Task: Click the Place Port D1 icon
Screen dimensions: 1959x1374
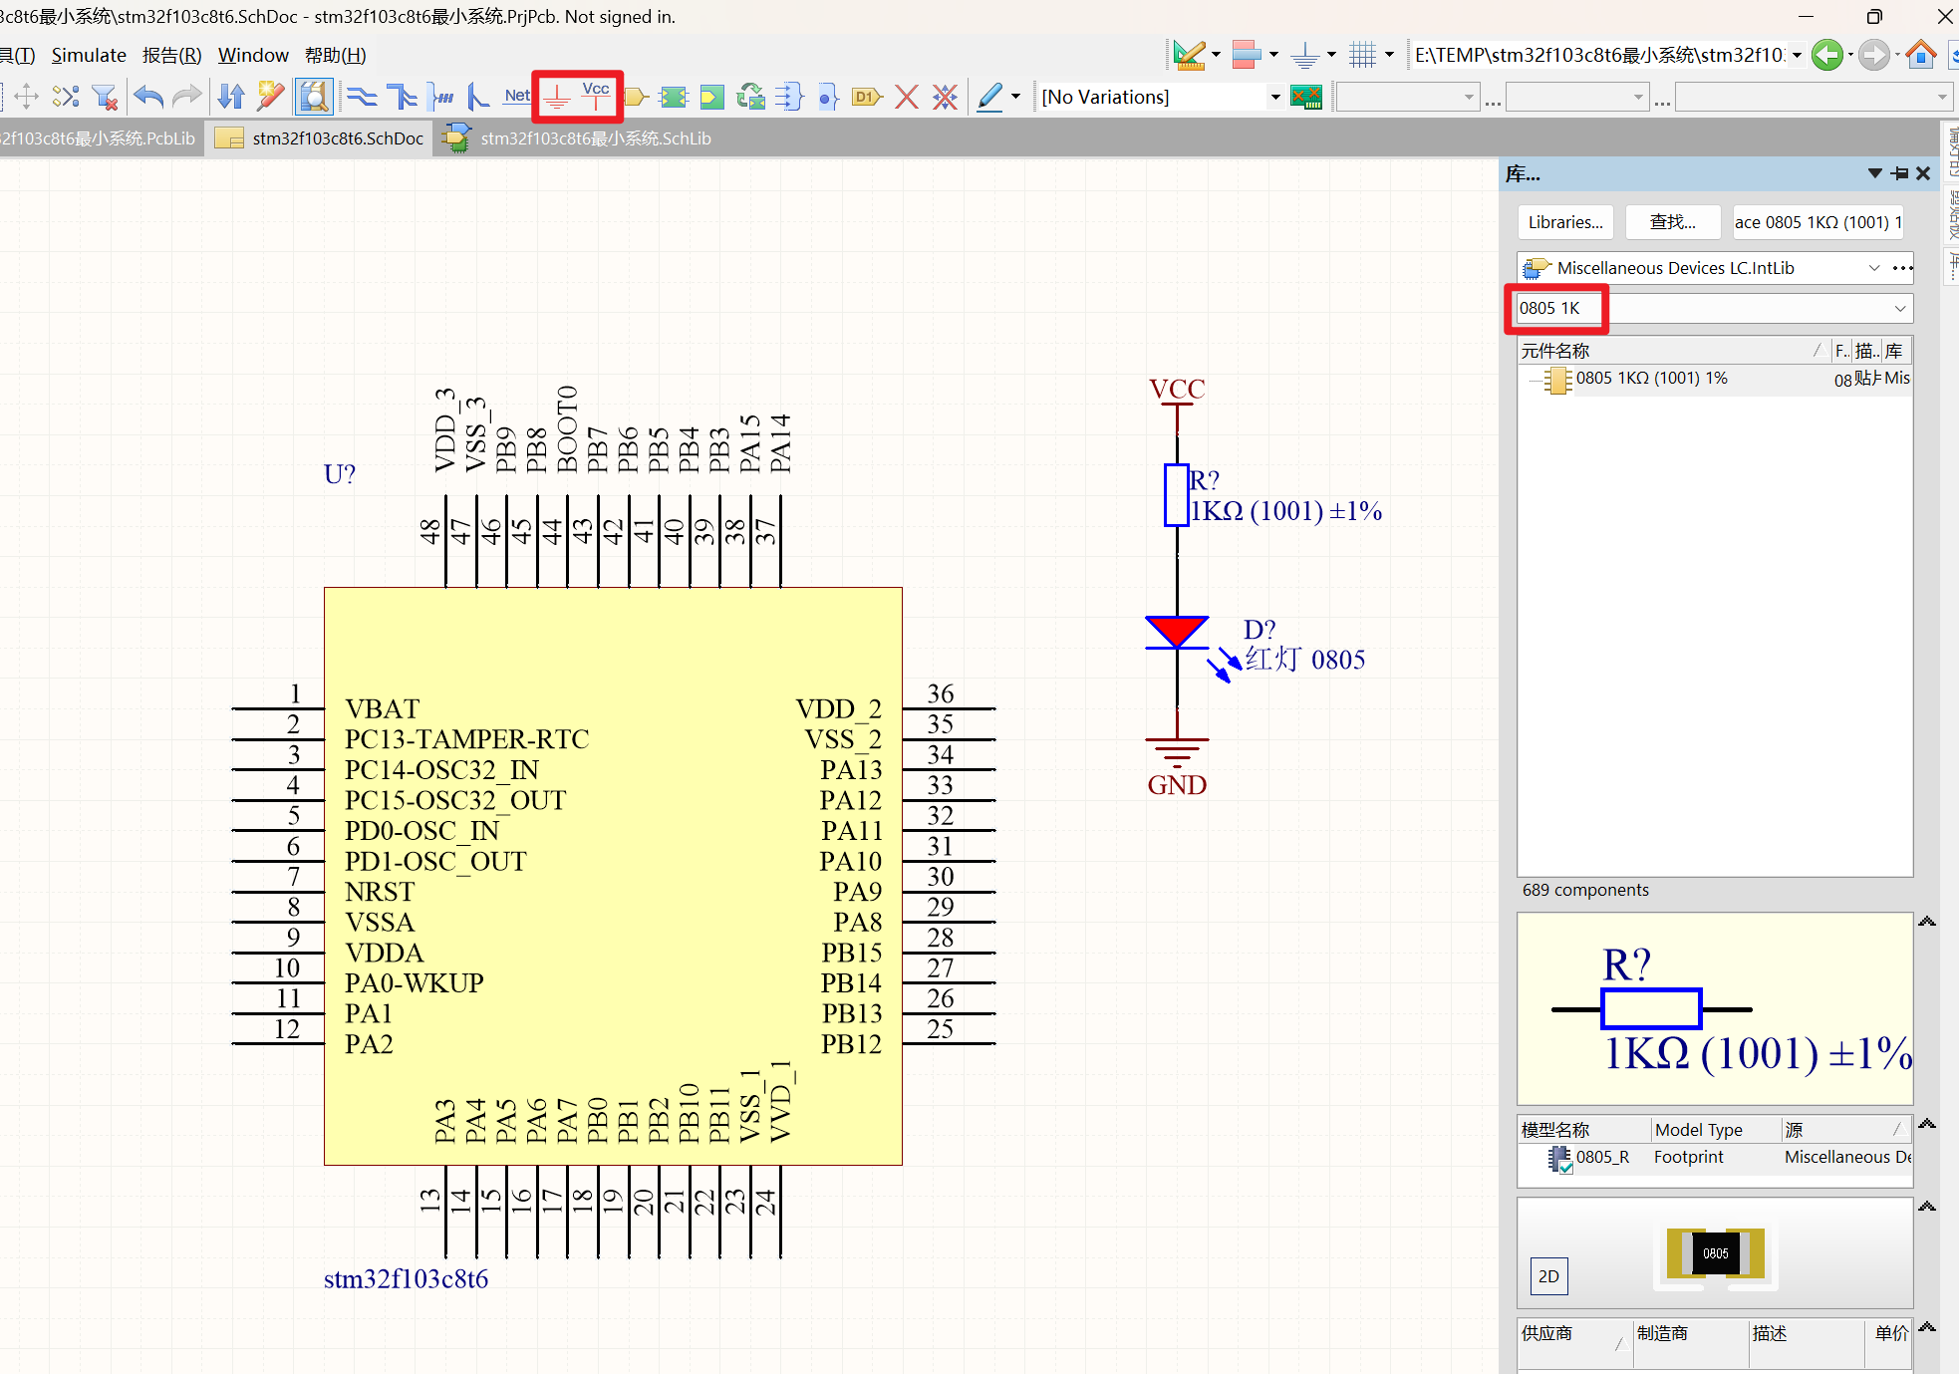Action: pos(867,97)
